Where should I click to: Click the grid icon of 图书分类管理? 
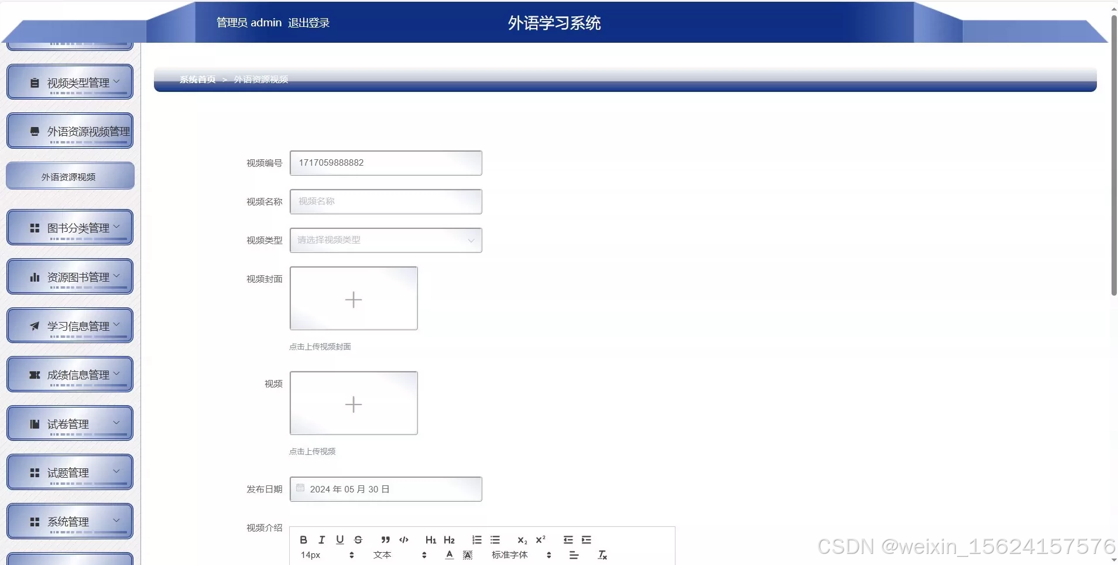35,228
